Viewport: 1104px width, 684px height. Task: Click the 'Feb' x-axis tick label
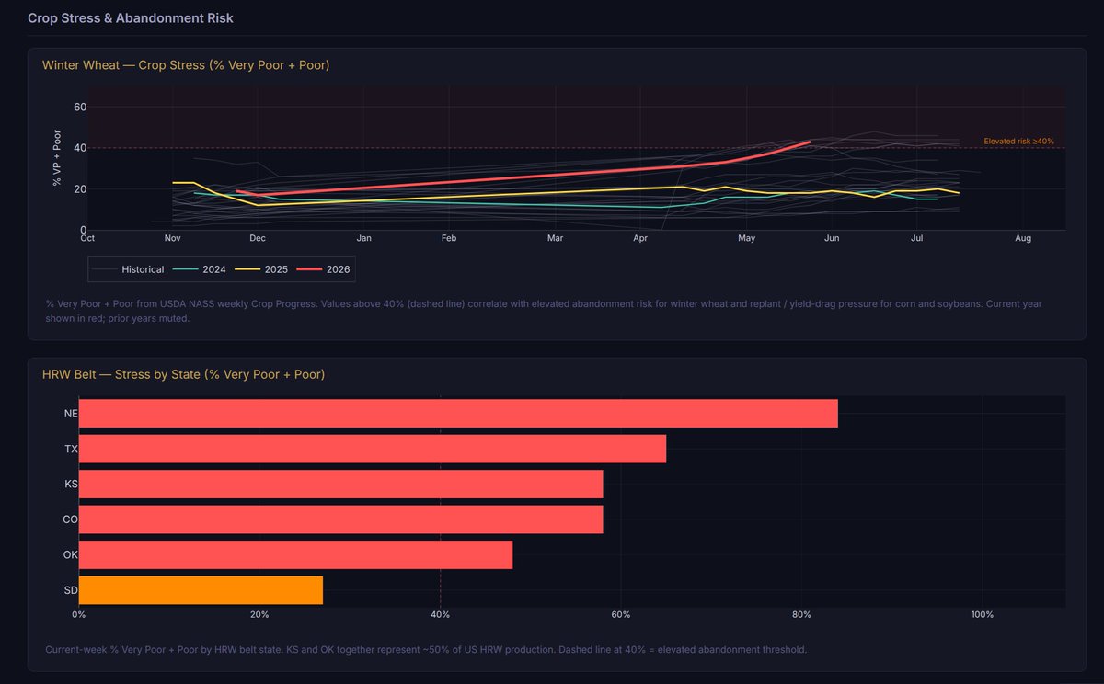click(449, 238)
